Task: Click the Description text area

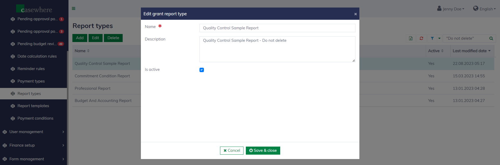Action: pos(277,49)
